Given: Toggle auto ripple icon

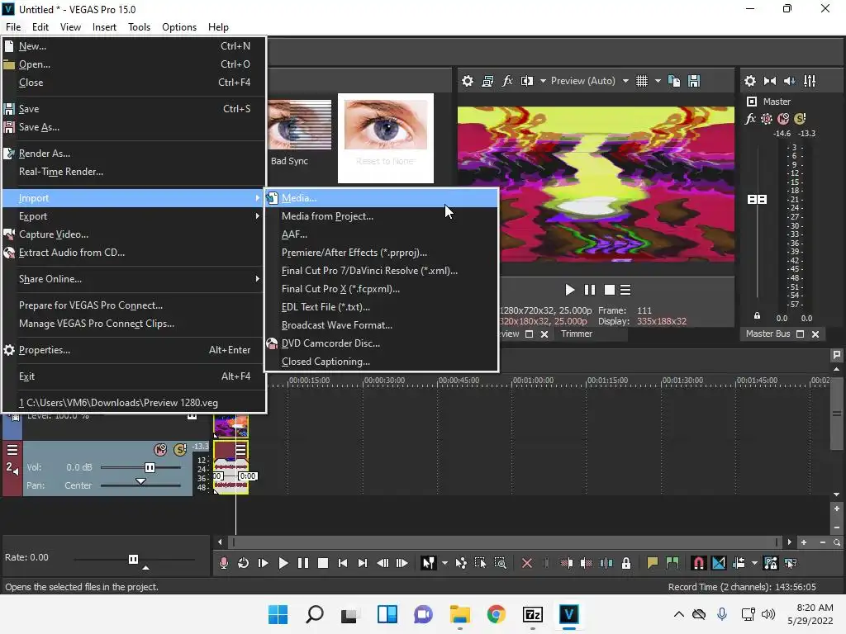Looking at the screenshot, I should 739,563.
